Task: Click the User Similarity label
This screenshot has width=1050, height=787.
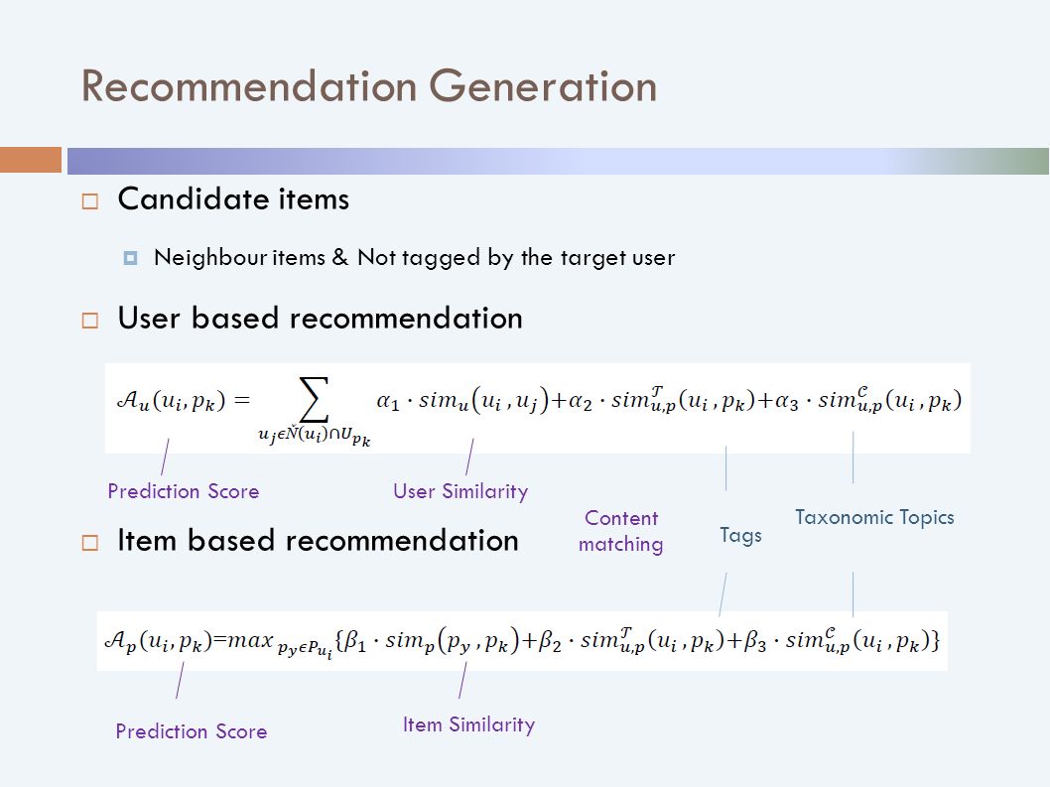Action: coord(460,491)
